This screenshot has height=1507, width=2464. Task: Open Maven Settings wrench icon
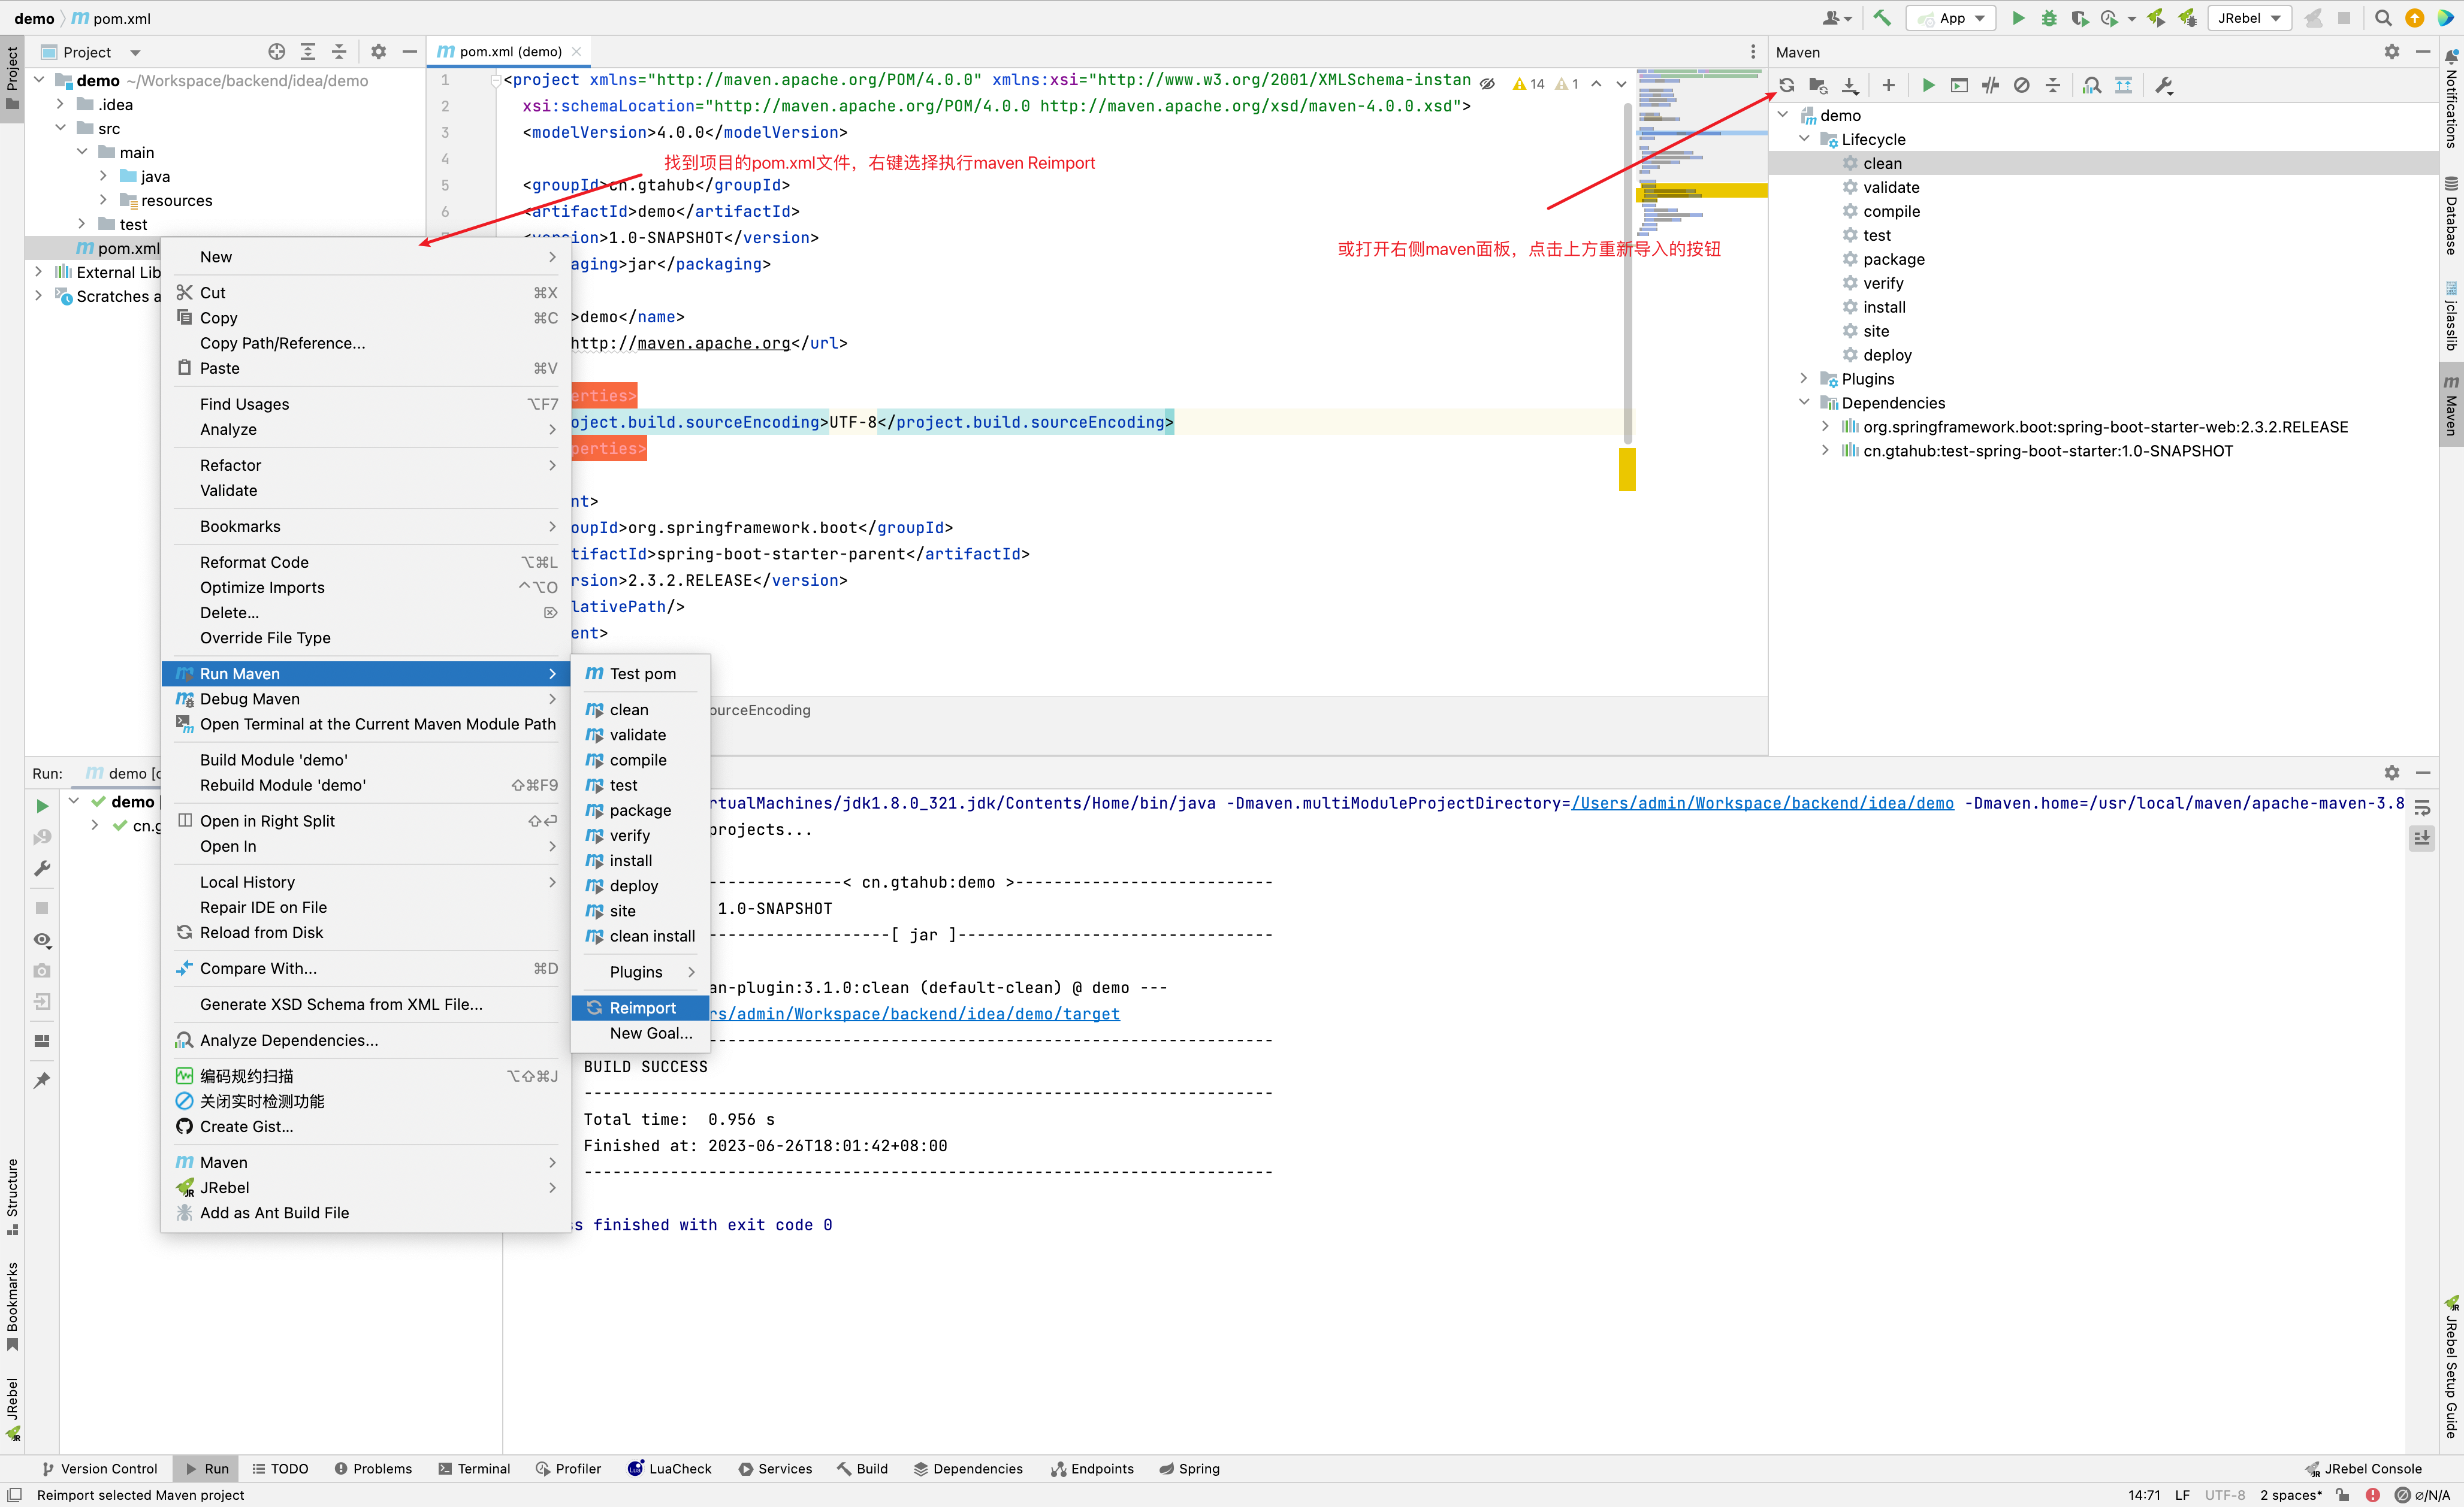(x=2164, y=85)
